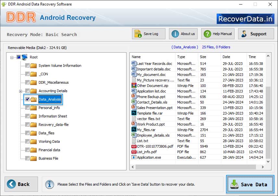Select the Sales Presentation.ppt file row
This screenshot has height=196, width=278.
[x=197, y=108]
